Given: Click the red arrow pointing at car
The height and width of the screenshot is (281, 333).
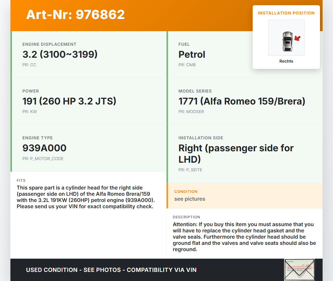Looking at the screenshot, I should coord(297,38).
